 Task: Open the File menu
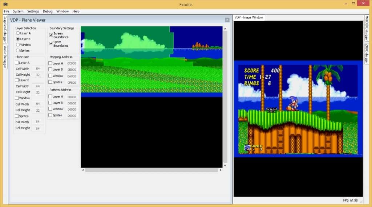click(7, 11)
